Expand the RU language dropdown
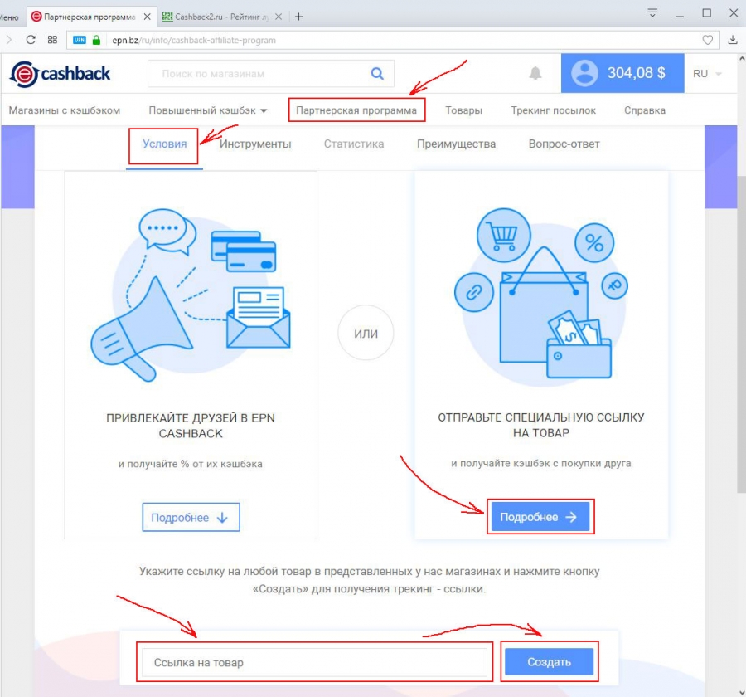The image size is (746, 697). point(708,73)
